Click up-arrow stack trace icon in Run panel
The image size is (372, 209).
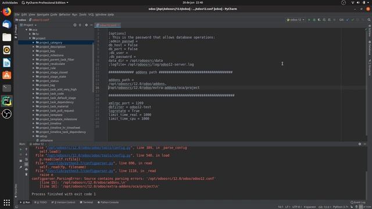26,149
